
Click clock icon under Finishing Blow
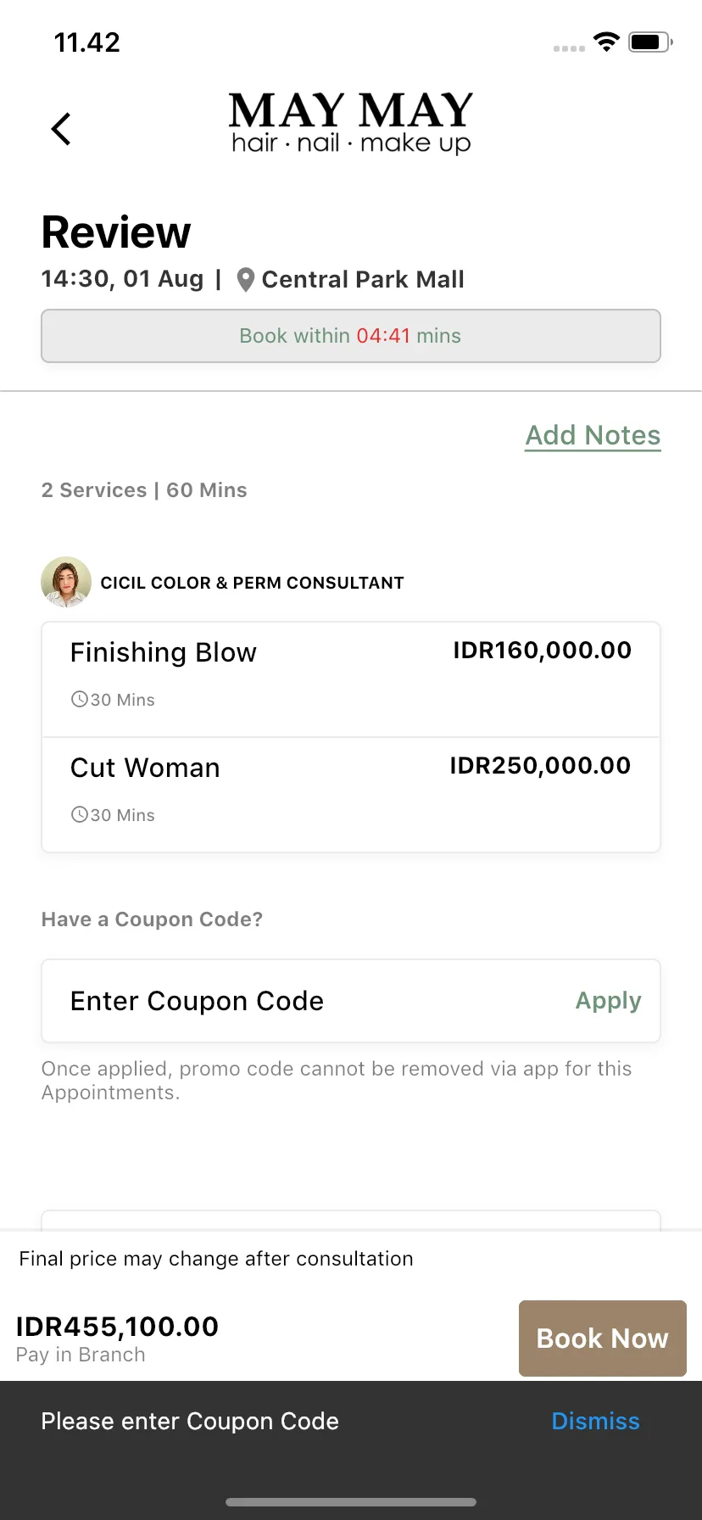pos(80,699)
